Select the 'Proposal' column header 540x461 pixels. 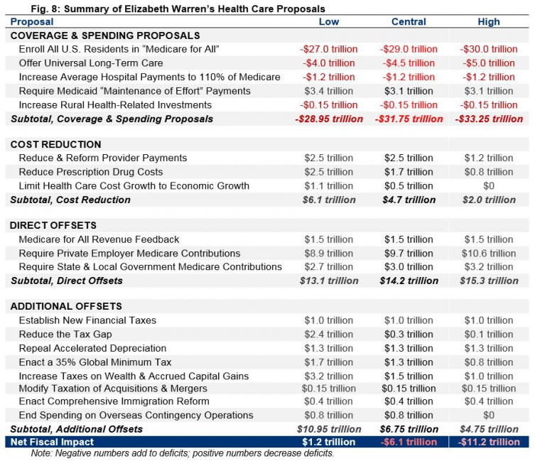coord(32,21)
